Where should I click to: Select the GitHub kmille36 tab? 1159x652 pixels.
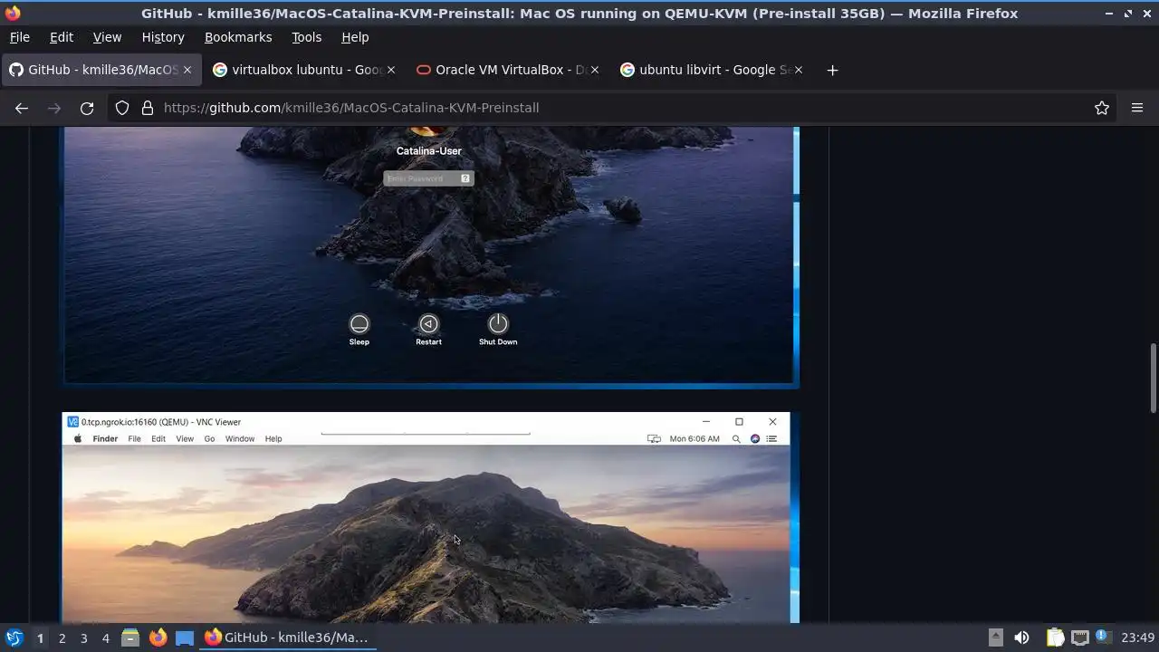pos(101,70)
